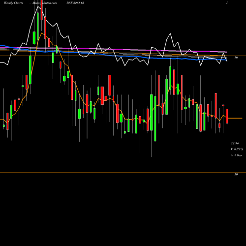Click the "Weekly Charts" title text
246x246 pixels.
pyautogui.click(x=13, y=3)
